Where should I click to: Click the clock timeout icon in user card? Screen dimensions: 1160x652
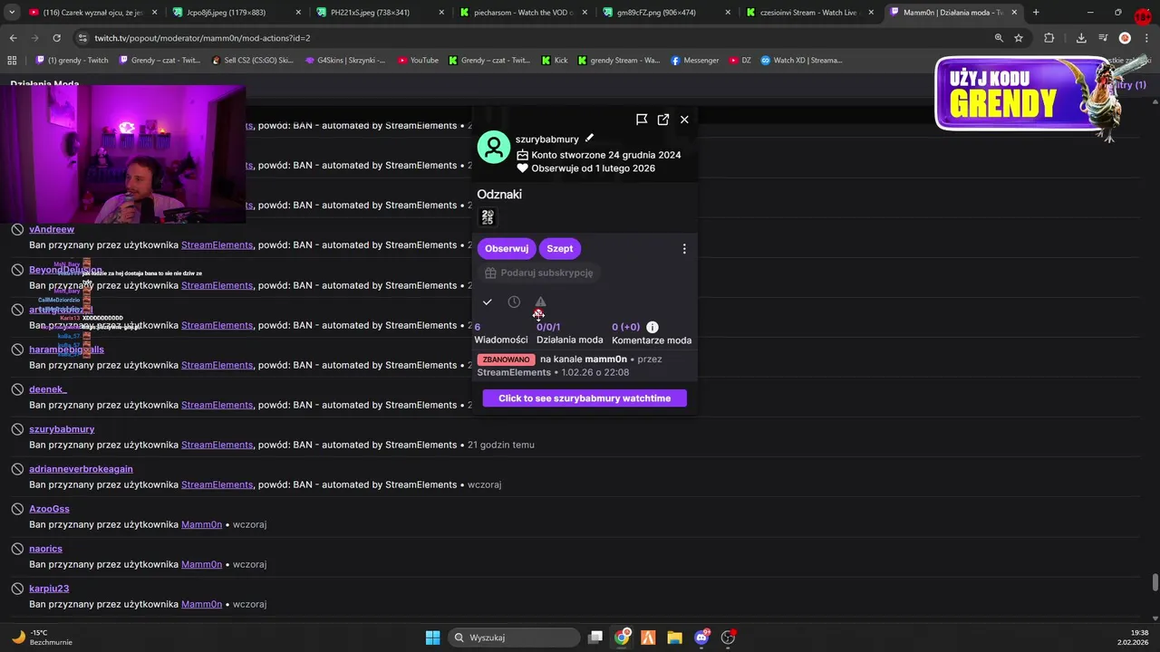point(514,302)
